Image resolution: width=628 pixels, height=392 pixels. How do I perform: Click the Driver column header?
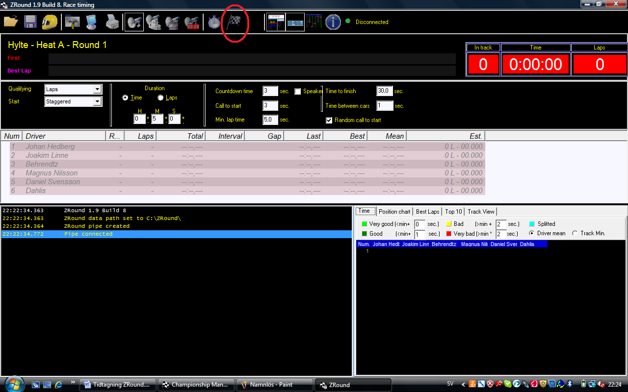click(x=64, y=136)
